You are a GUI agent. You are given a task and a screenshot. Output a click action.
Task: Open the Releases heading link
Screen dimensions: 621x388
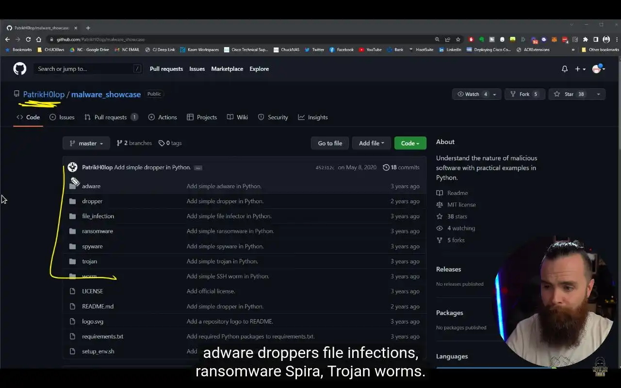448,269
